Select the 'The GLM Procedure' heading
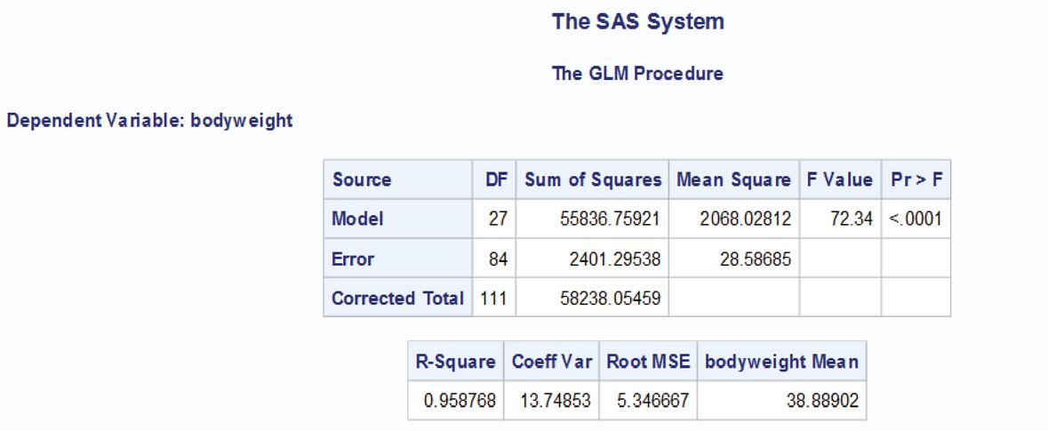The height and width of the screenshot is (431, 1048). 637,75
